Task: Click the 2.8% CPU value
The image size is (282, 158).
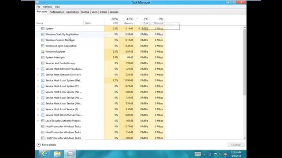Action: 115,57
